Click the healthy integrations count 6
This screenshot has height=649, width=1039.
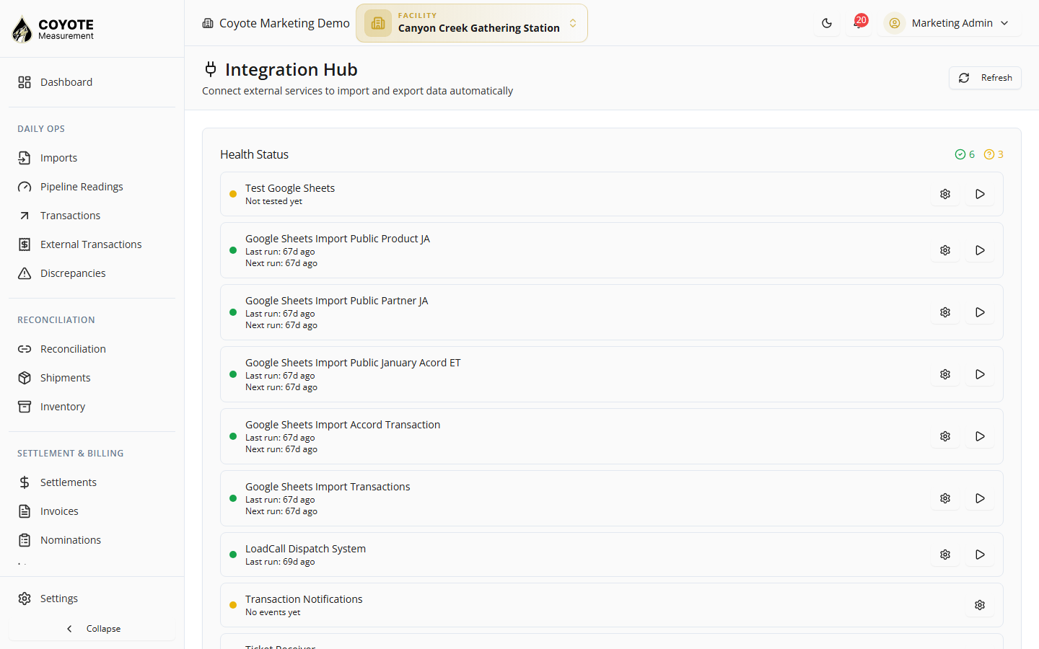point(965,154)
